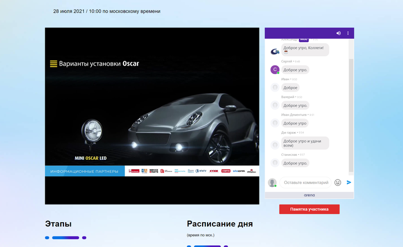
Task: Click the 'КУЗОВ' partner logo in the banner
Action: coord(214,171)
